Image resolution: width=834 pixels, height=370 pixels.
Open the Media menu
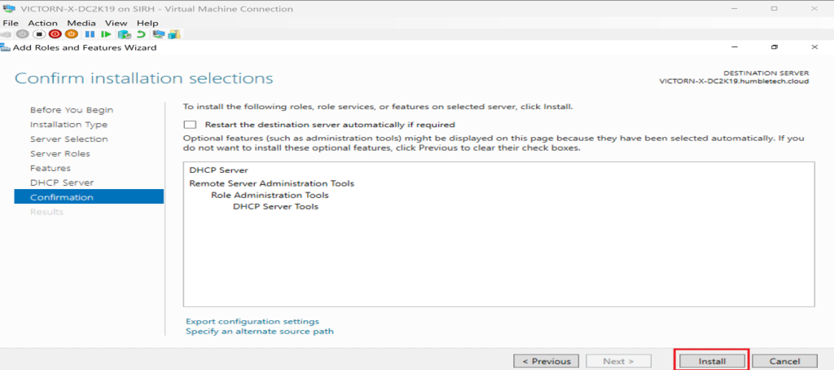[81, 23]
